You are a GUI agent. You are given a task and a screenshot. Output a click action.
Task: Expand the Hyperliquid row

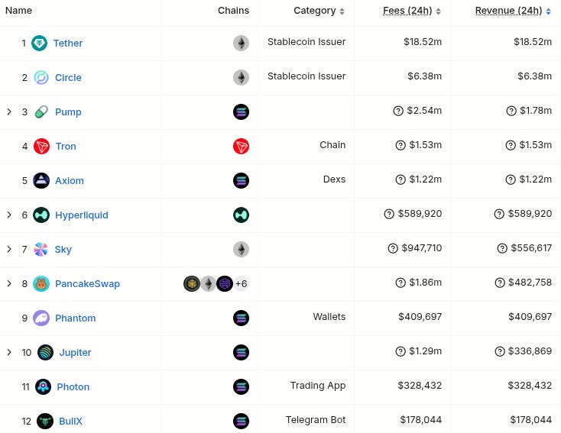coord(9,215)
